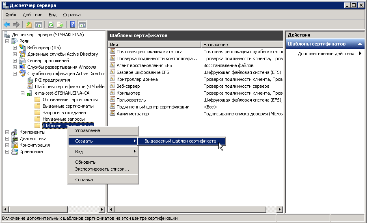
Task: Click the horizontal scrollbar right arrow in template list
Action: (x=280, y=210)
